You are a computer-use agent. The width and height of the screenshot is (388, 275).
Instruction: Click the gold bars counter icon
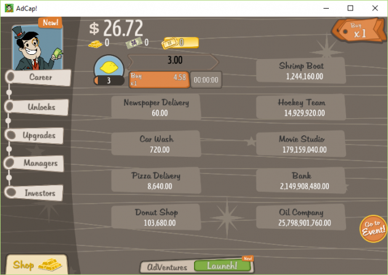[95, 44]
